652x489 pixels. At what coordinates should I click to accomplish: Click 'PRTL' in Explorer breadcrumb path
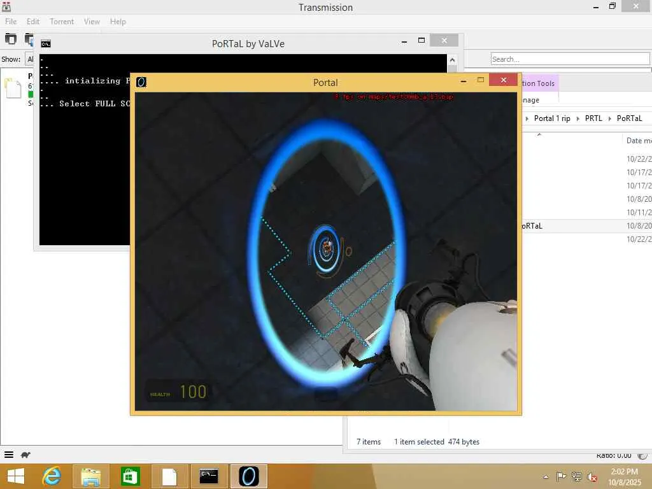point(593,118)
